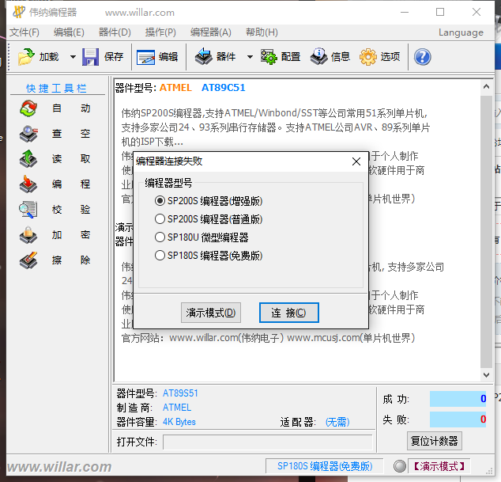Maximize the 伟纳编程器 window
The height and width of the screenshot is (482, 501).
[440, 12]
